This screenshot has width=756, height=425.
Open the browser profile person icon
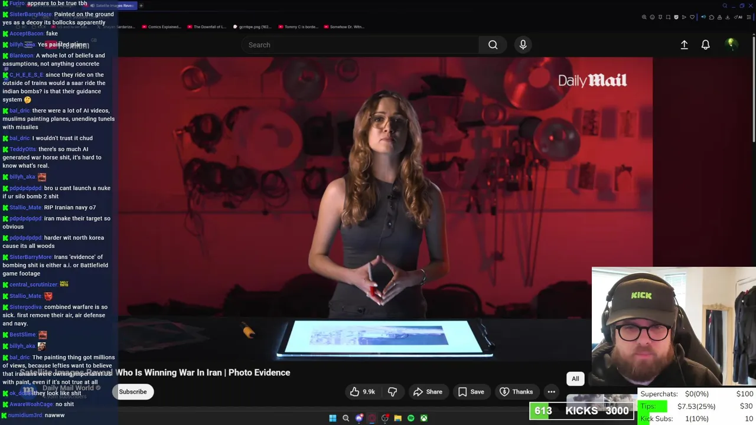click(719, 17)
